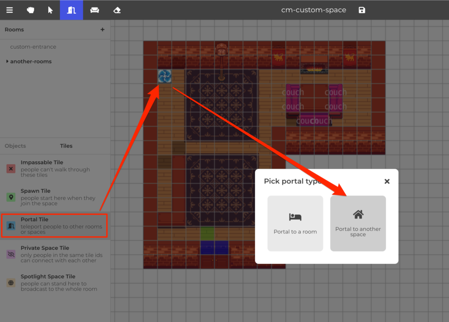Open the hamburger menu
The image size is (449, 322).
[x=9, y=10]
